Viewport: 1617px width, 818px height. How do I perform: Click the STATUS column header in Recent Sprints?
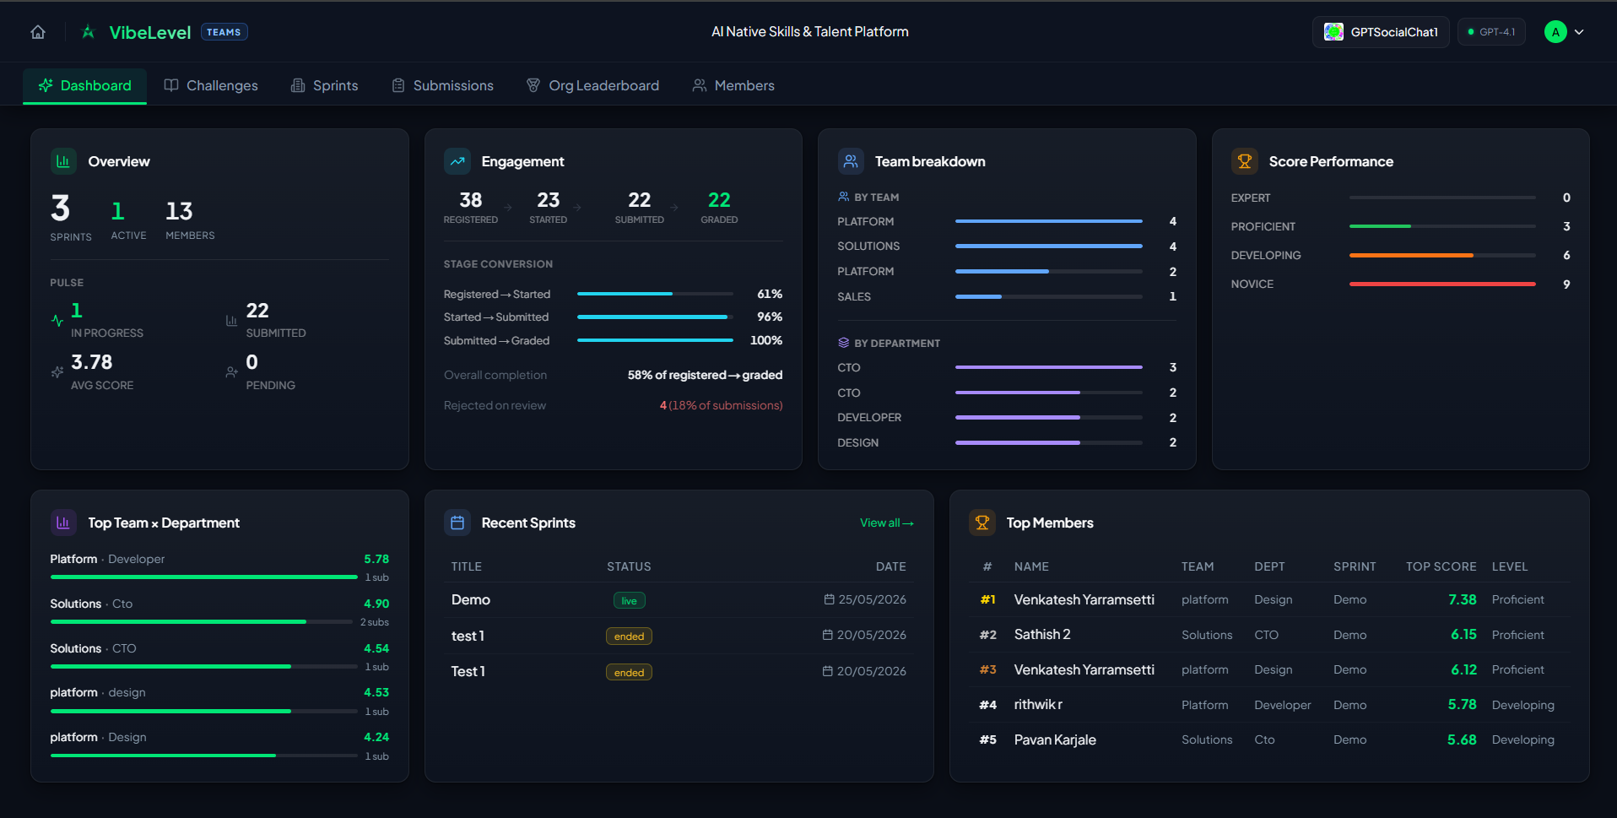click(x=629, y=566)
